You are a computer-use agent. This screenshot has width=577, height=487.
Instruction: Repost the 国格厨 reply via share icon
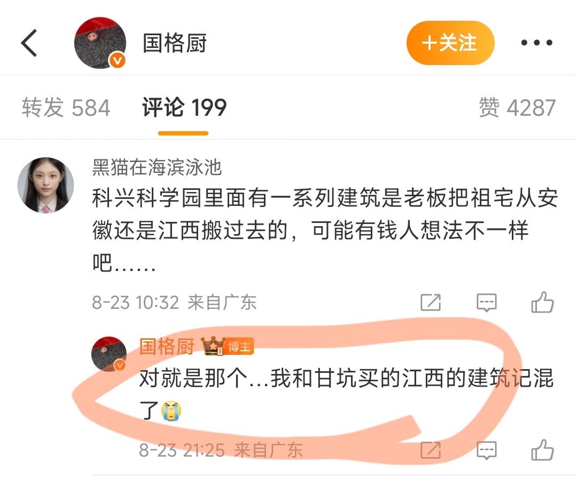pos(431,450)
